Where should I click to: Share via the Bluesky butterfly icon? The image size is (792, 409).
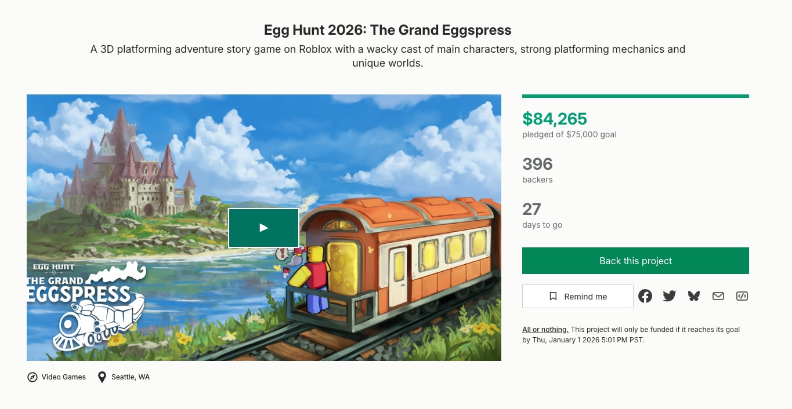(x=694, y=296)
